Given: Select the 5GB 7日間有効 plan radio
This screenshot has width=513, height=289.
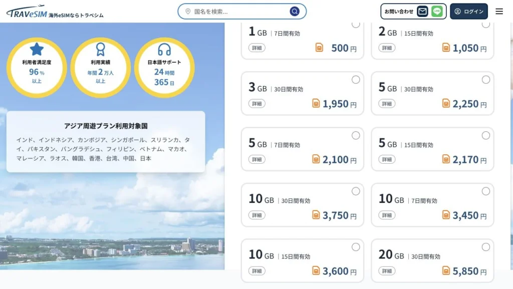Looking at the screenshot, I should (356, 136).
